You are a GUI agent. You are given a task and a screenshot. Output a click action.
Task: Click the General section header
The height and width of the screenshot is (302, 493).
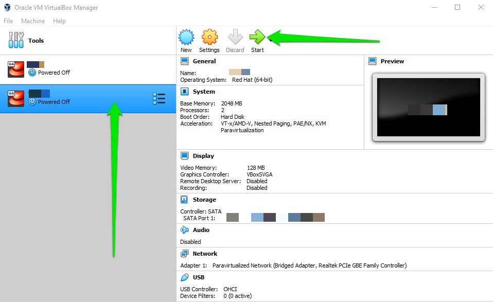pyautogui.click(x=204, y=61)
